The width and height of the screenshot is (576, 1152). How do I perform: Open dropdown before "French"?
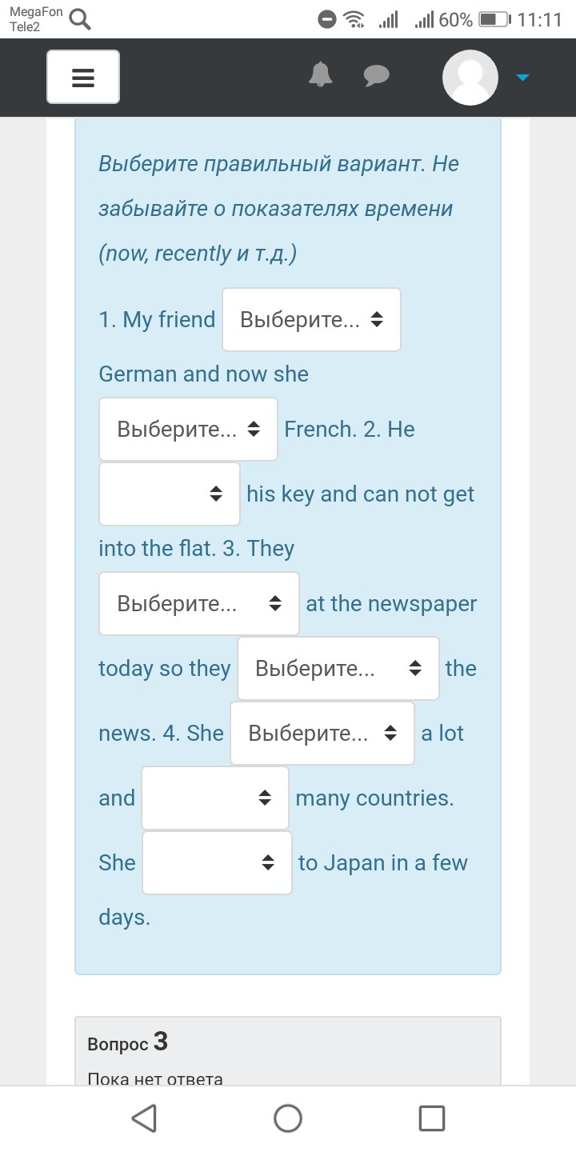click(188, 430)
